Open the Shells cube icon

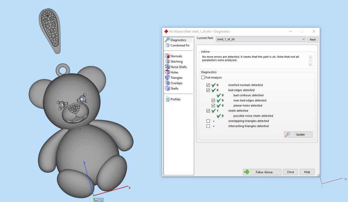pos(167,88)
